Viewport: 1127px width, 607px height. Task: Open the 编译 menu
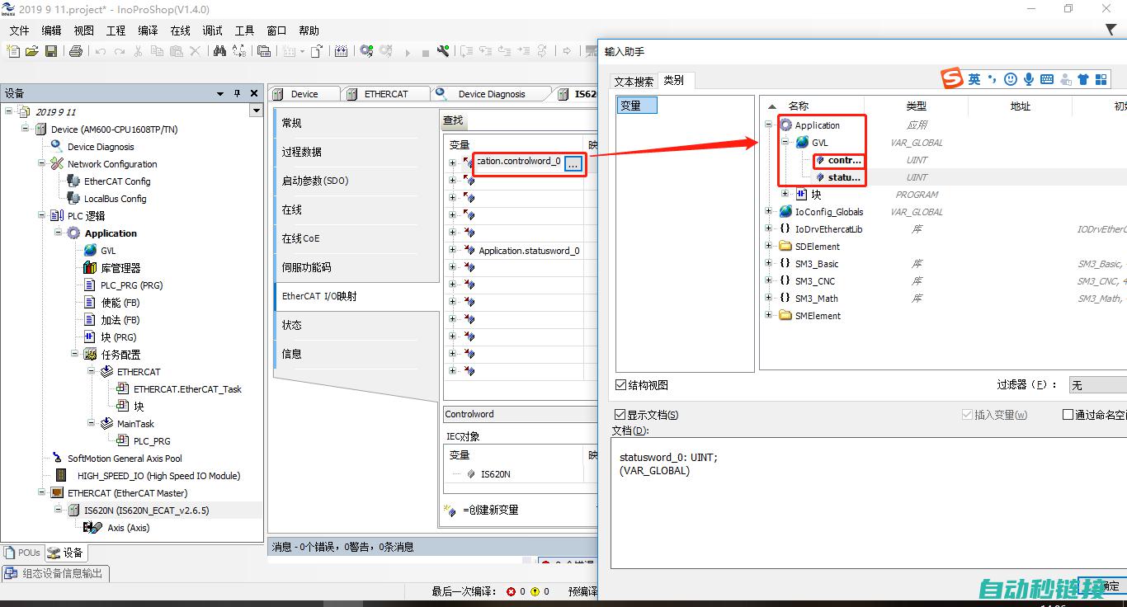pos(148,31)
